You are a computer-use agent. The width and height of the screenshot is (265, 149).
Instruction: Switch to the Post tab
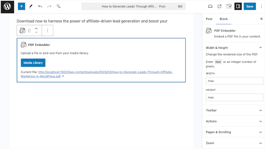tap(209, 19)
